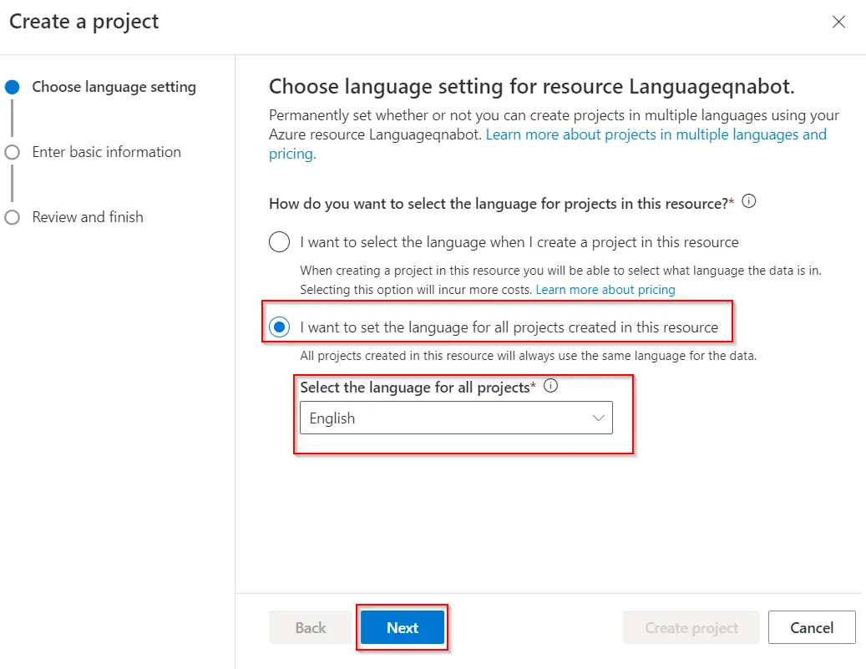The width and height of the screenshot is (866, 669).
Task: Select radio: choose language per project
Action: pyautogui.click(x=279, y=242)
